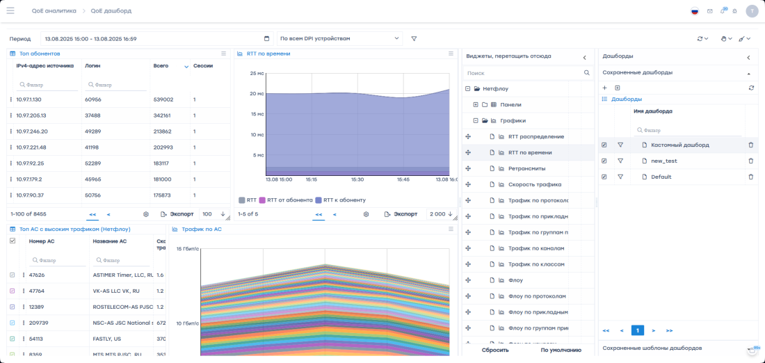Screen dimensions: 765x363
Task: Toggle checkbox for AS 47626 row
Action: tap(12, 275)
